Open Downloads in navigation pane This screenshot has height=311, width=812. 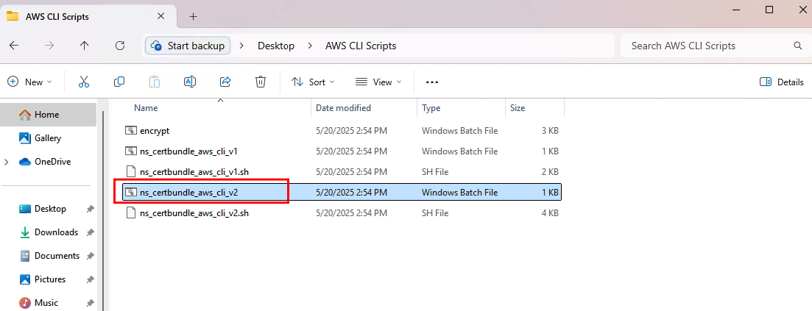click(48, 232)
